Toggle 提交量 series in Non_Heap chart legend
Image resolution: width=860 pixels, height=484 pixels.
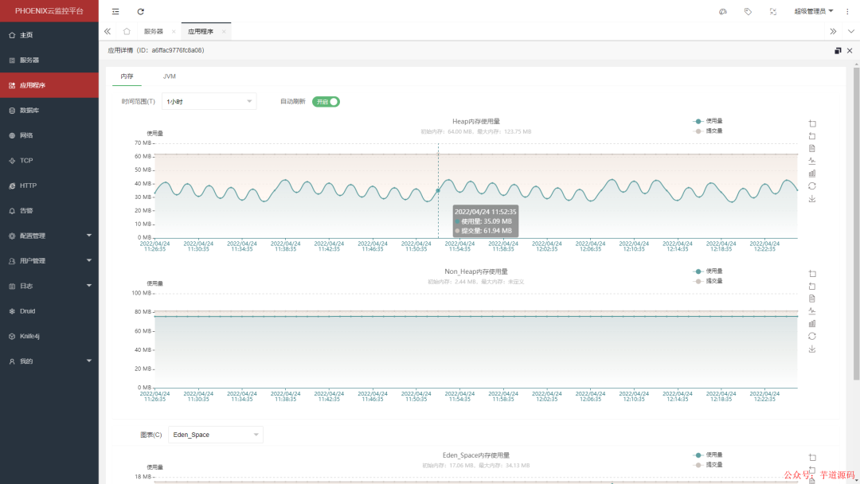[x=708, y=281]
